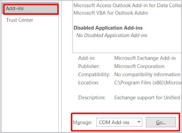Select the Add-ins category in sidebar
Screen dimensions: 182x133
pos(31,9)
